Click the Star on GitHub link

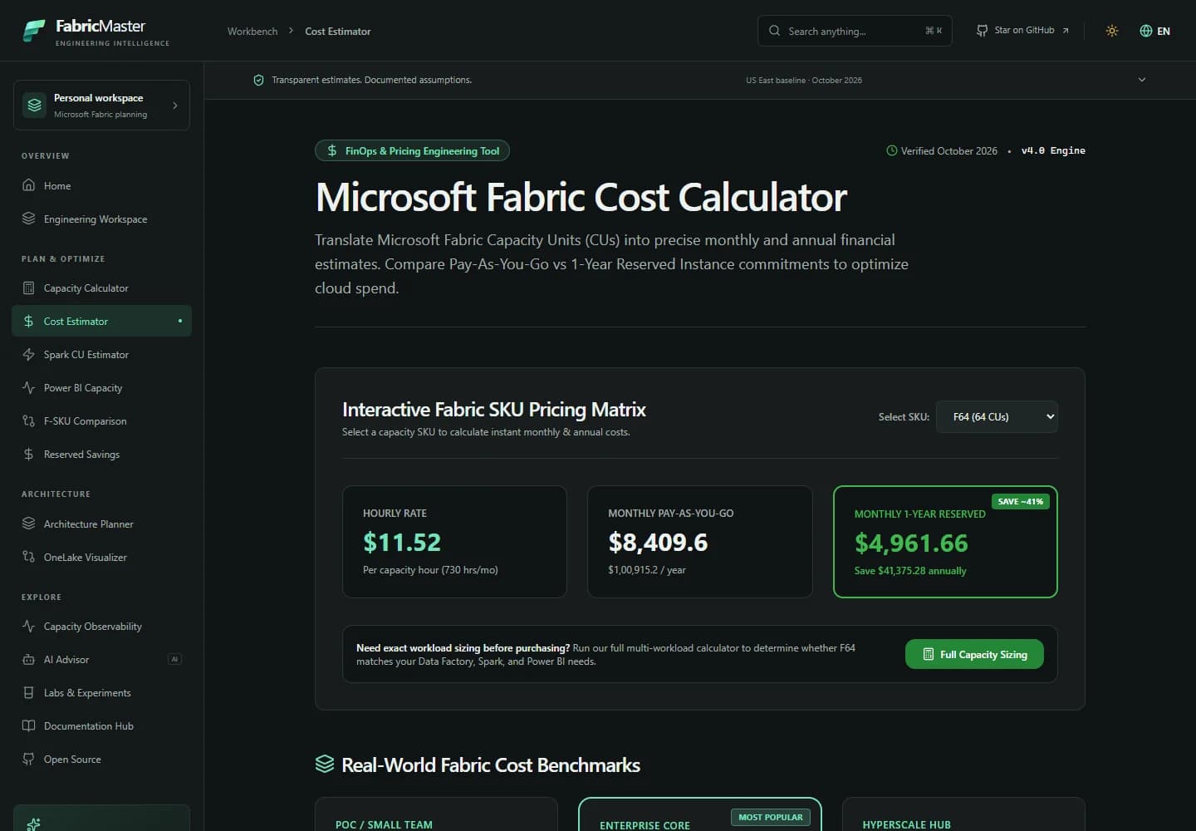click(x=1023, y=31)
